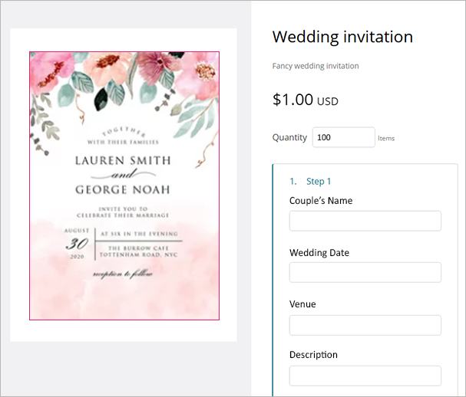466x397 pixels.
Task: Click the reception to follow script text
Action: pyautogui.click(x=124, y=273)
